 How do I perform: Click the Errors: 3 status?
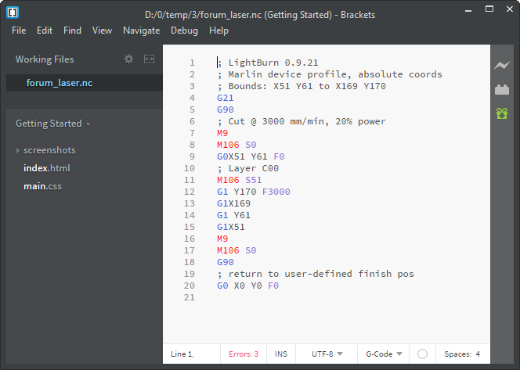(x=244, y=354)
